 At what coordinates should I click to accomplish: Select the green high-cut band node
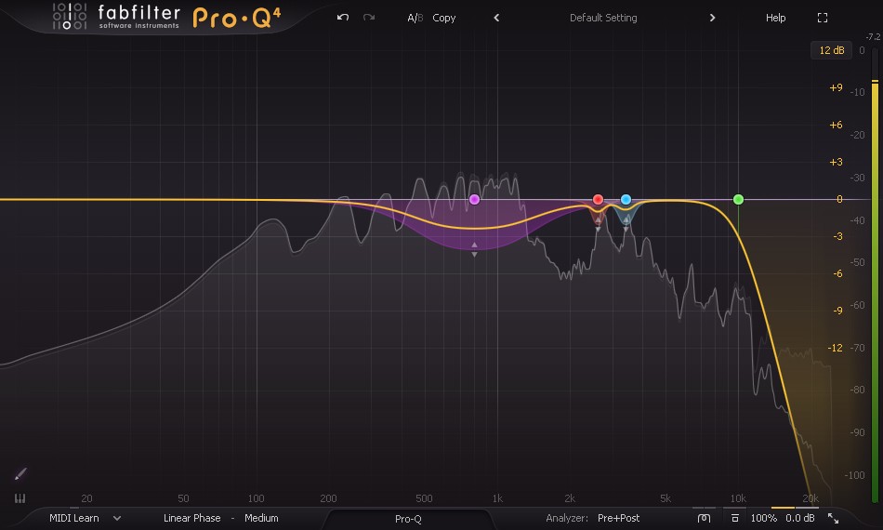click(x=738, y=199)
